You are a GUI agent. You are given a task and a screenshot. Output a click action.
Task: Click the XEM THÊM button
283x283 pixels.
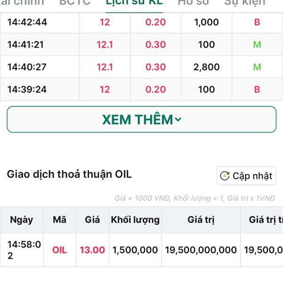click(141, 119)
